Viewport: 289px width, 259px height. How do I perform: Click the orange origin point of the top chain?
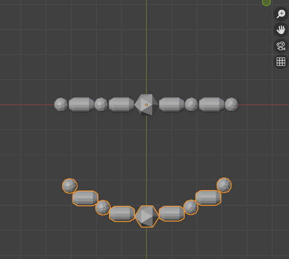146,105
